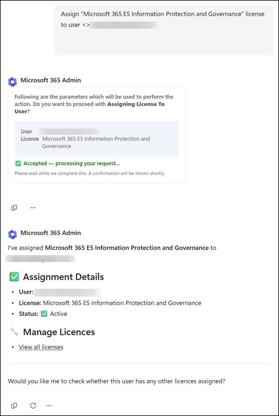Open more options under the confirmation card
Screen dimensions: 279x416
[x=33, y=207]
